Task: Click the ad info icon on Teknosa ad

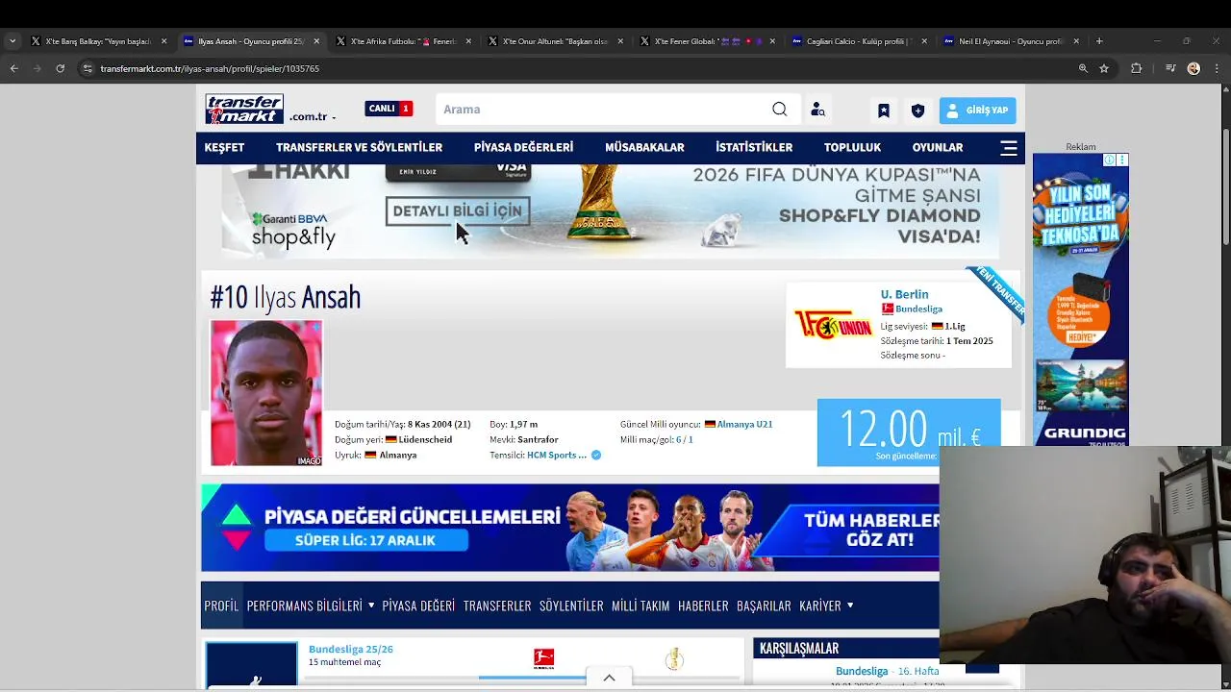Action: pos(1110,161)
